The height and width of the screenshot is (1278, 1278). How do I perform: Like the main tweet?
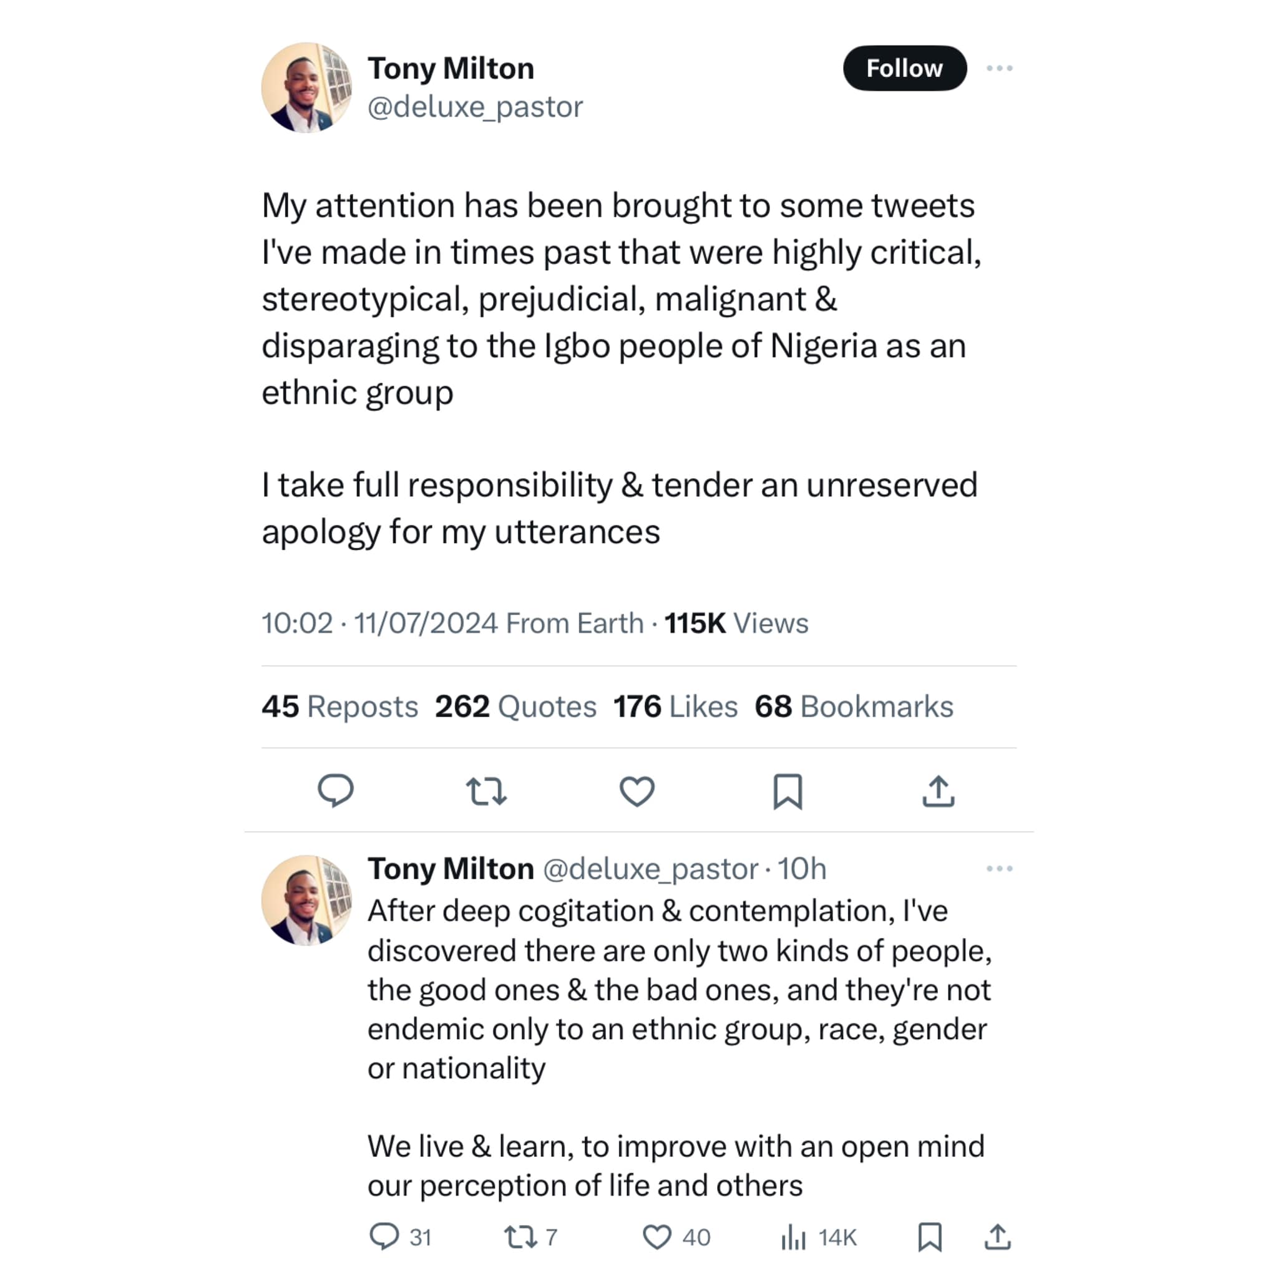pyautogui.click(x=637, y=791)
